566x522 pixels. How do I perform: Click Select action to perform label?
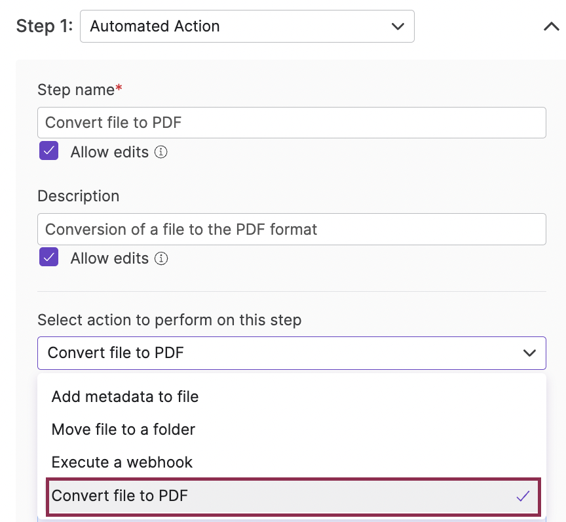pyautogui.click(x=169, y=320)
